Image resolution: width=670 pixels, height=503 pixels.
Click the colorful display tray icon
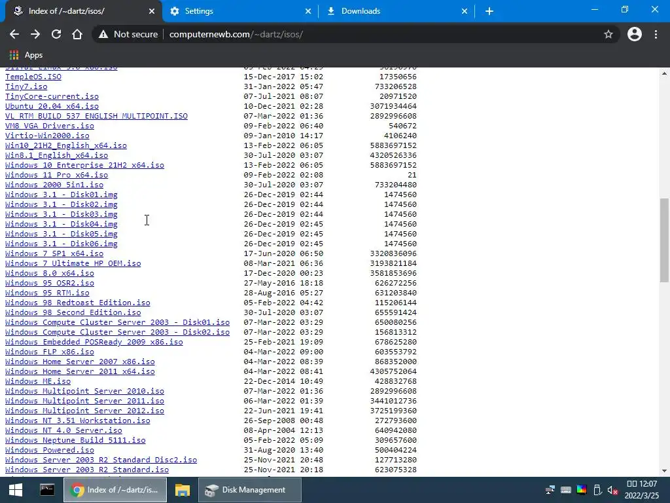(582, 490)
